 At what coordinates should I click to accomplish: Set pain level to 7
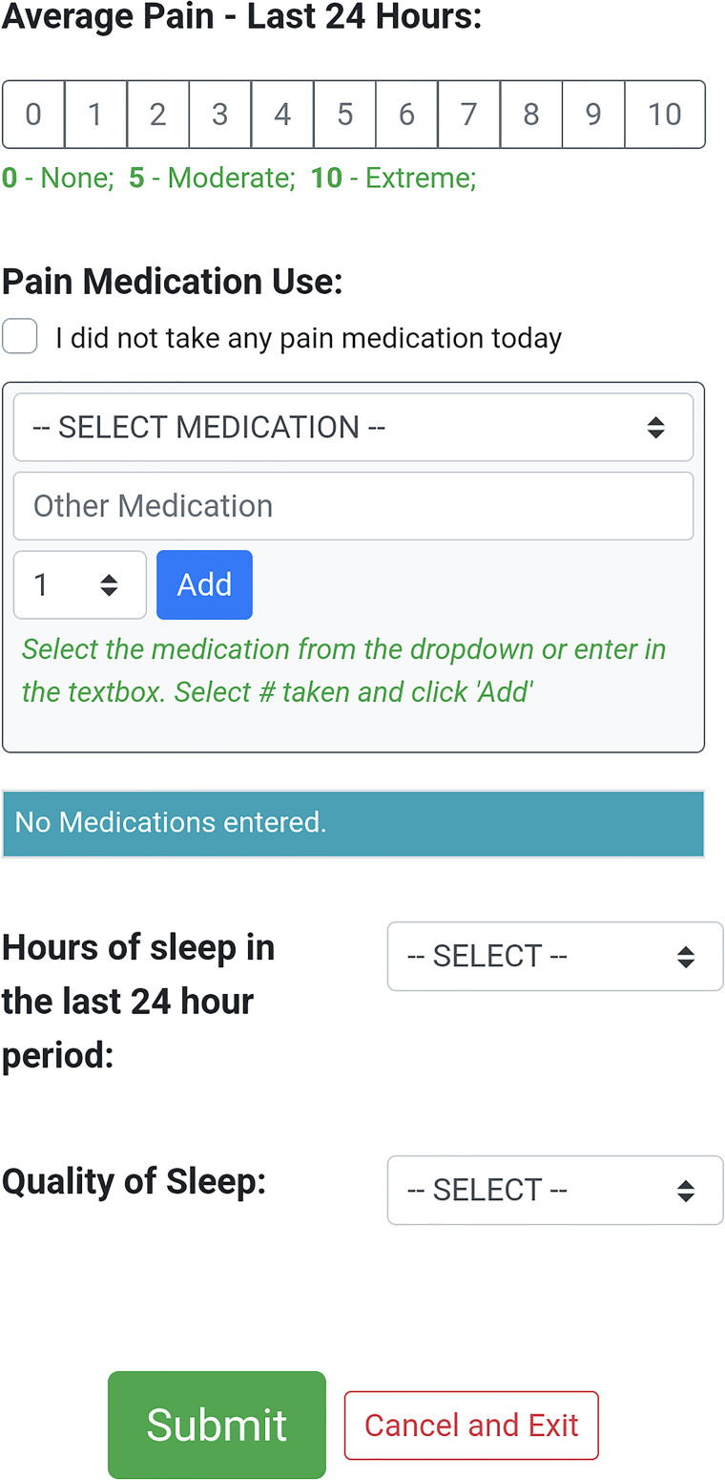468,115
